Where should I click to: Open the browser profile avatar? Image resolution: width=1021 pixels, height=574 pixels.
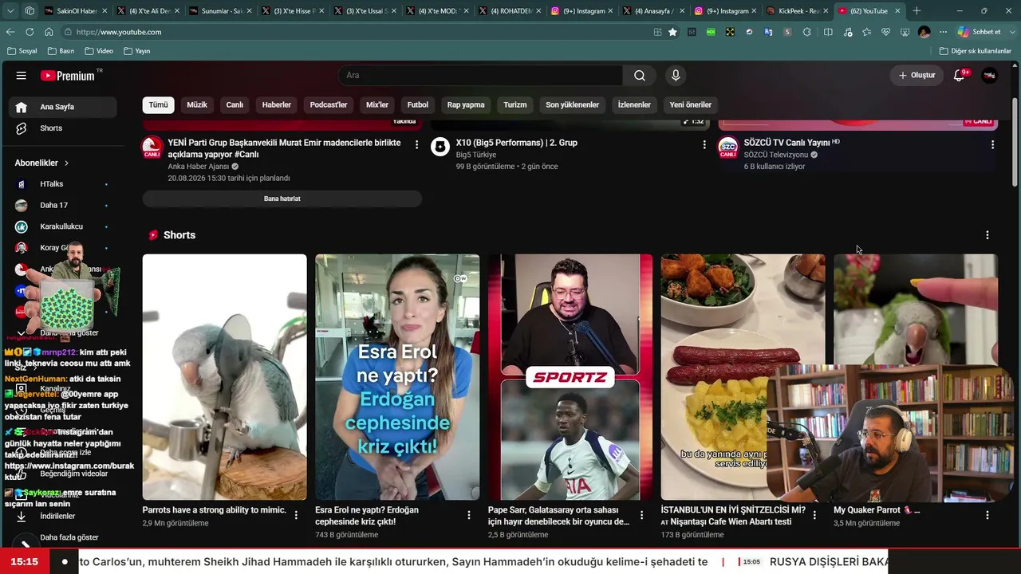(x=924, y=32)
